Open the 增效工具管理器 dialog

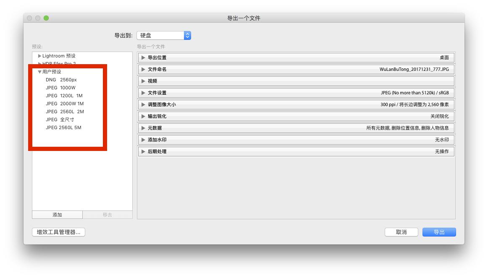tap(58, 232)
